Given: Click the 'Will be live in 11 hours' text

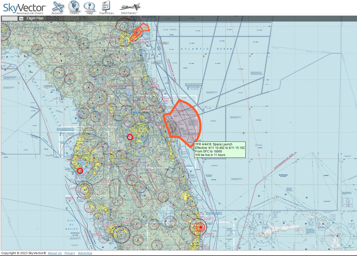Looking at the screenshot, I should click(x=210, y=155).
